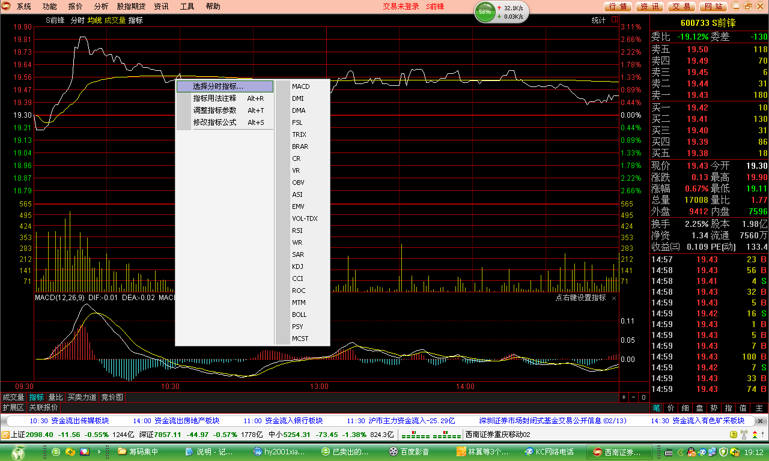Click the antenna connection status icon
Screen dimensions: 769x461
point(743,435)
